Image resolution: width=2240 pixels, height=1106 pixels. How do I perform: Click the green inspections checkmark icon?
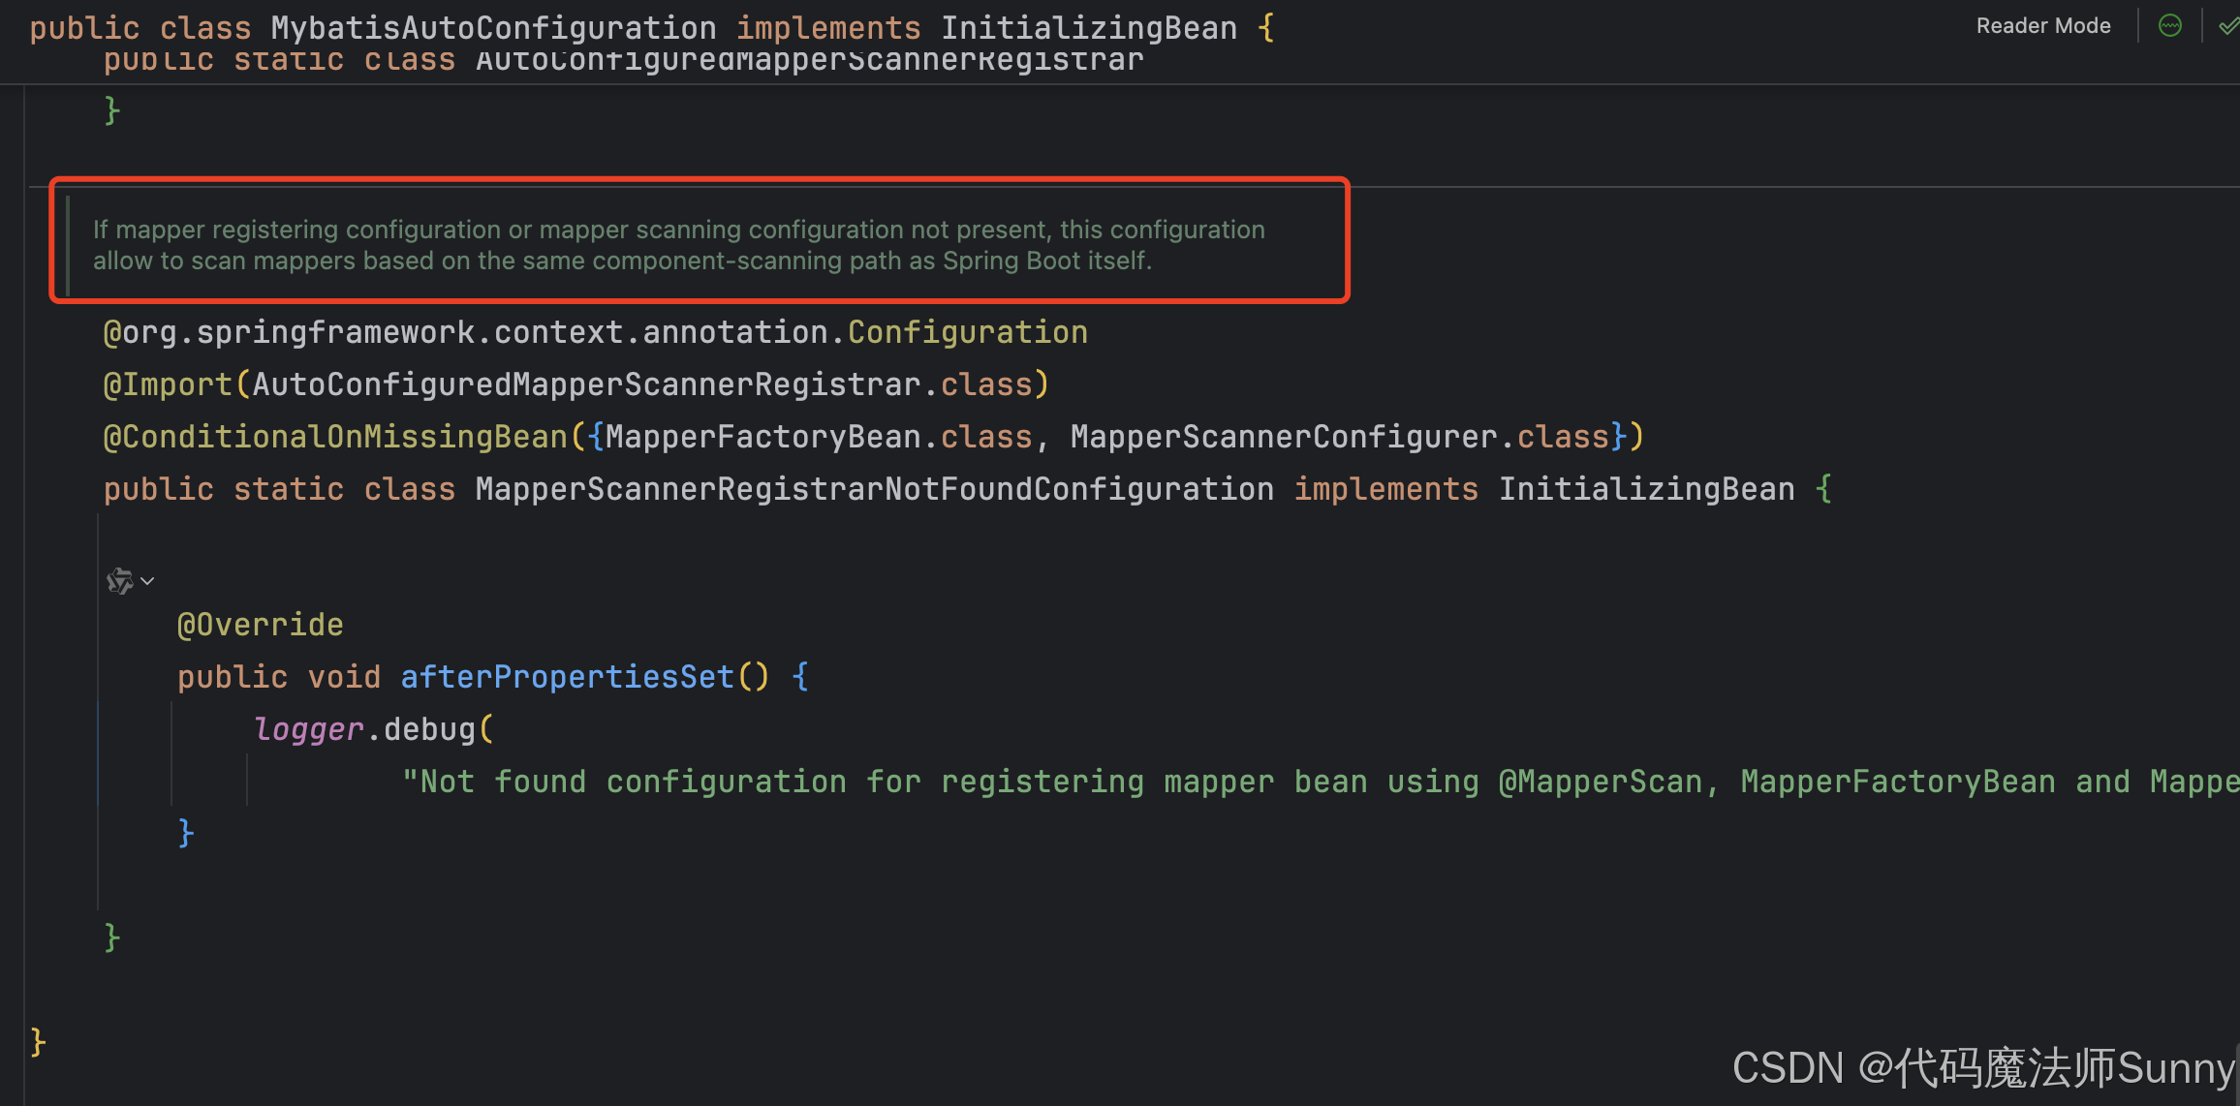coord(2227,26)
